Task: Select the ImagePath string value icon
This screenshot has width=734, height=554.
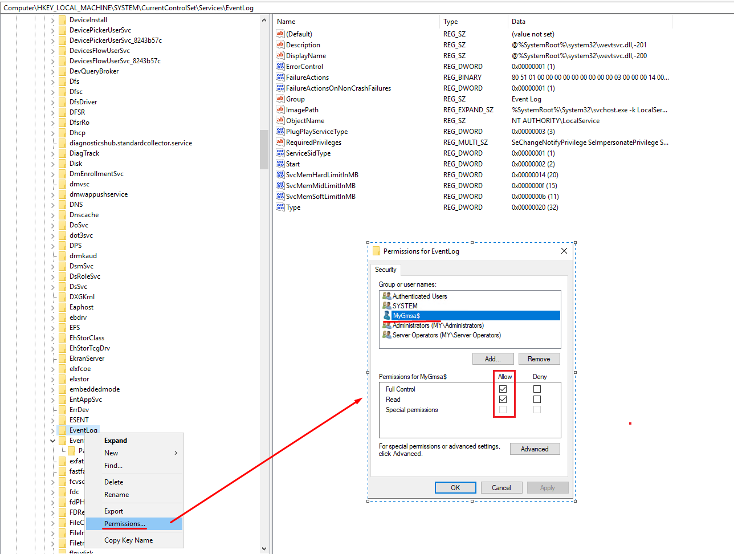Action: tap(280, 110)
